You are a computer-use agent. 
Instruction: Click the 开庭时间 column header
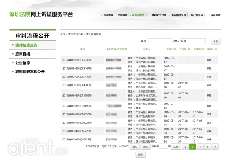pos(185,49)
